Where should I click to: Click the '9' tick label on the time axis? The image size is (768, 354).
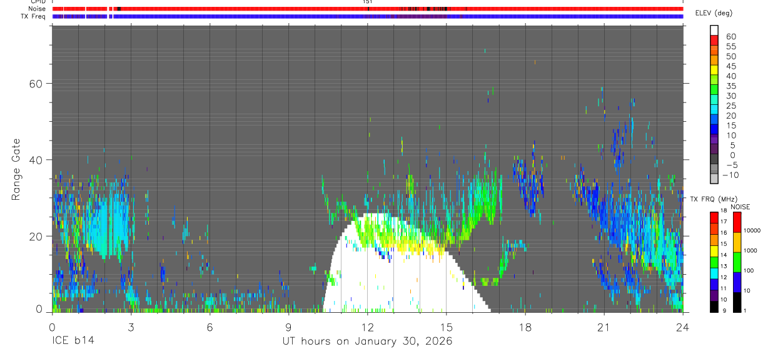click(x=288, y=327)
